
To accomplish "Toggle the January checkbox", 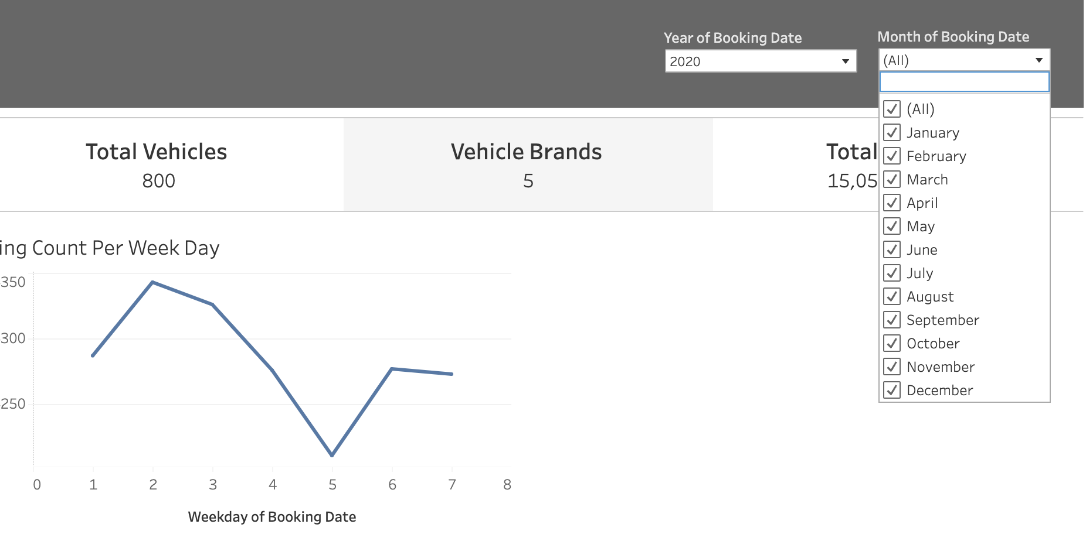I will pyautogui.click(x=892, y=132).
